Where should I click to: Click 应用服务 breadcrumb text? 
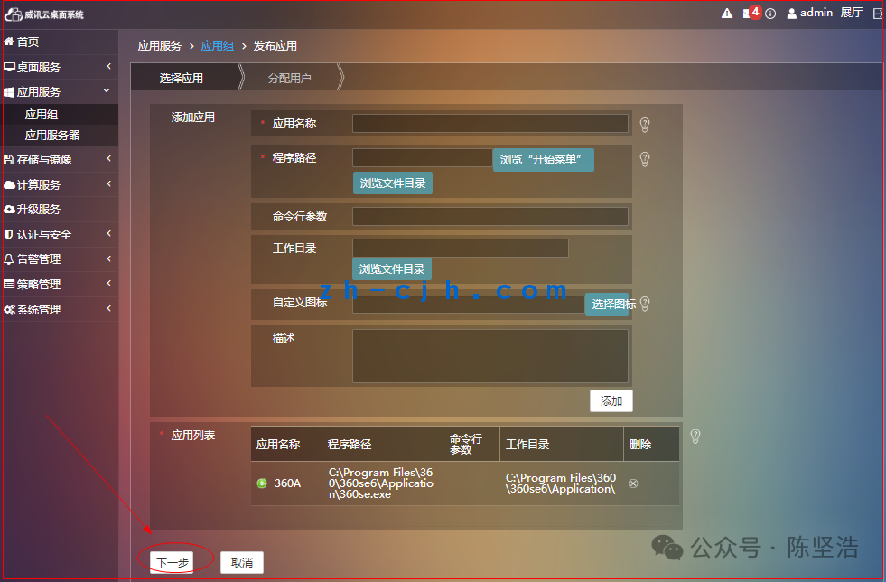(160, 46)
